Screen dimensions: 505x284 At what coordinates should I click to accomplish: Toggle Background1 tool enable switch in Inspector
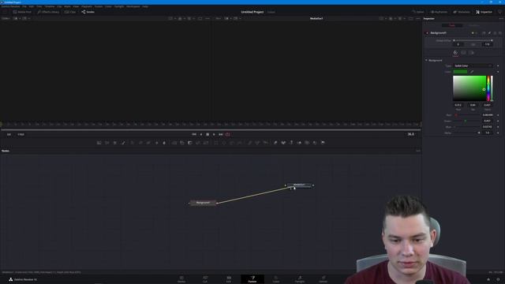pos(428,33)
